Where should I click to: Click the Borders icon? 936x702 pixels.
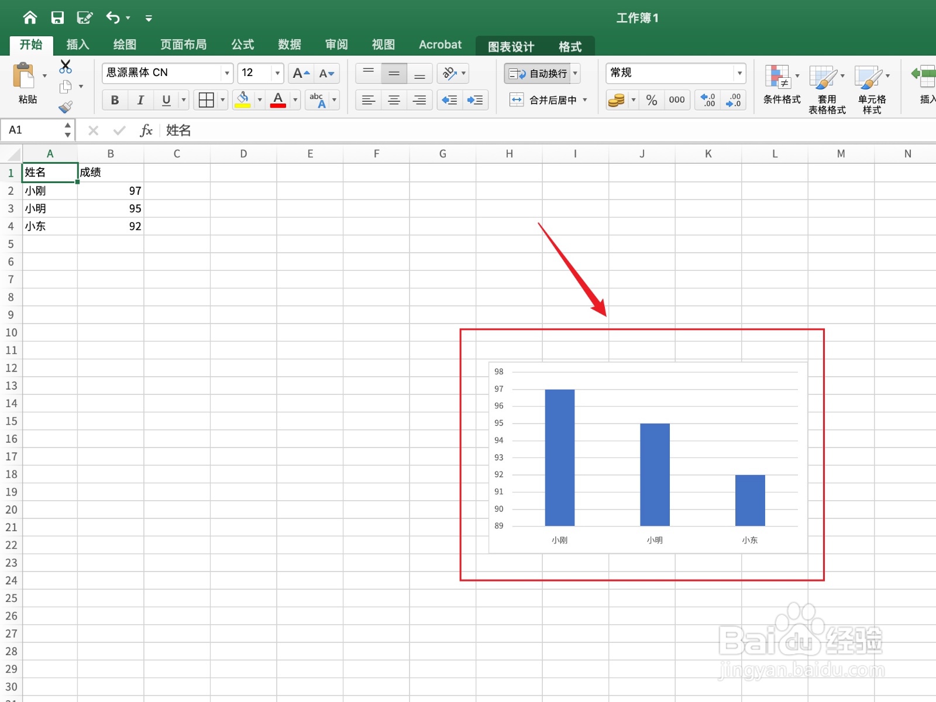click(207, 100)
